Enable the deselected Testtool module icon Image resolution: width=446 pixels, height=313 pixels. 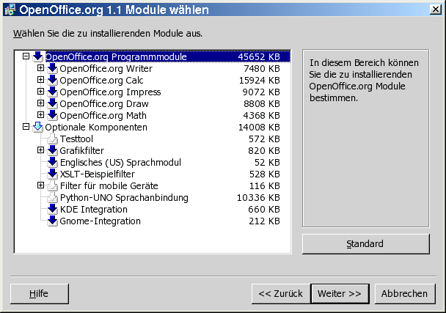click(52, 139)
